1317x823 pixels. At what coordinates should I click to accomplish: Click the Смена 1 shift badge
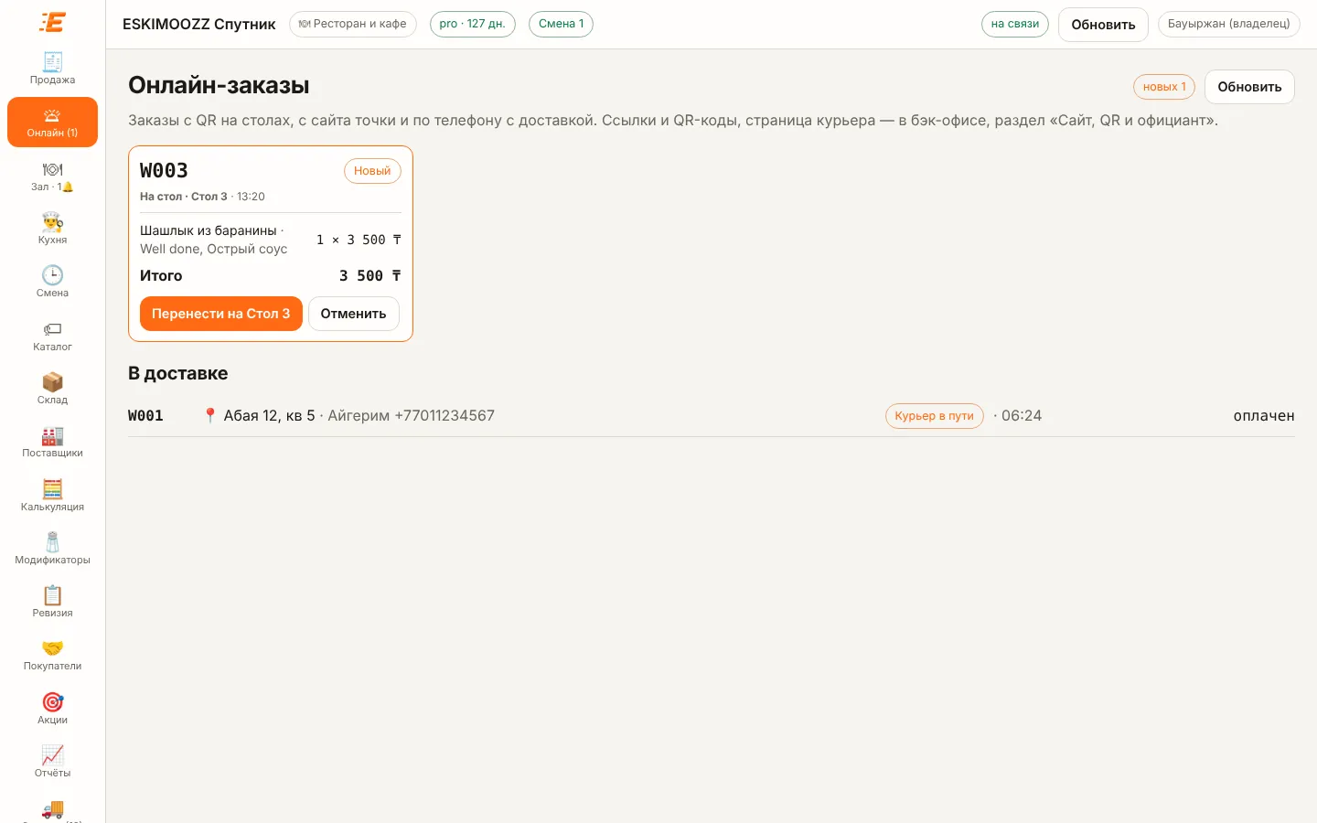pyautogui.click(x=561, y=24)
